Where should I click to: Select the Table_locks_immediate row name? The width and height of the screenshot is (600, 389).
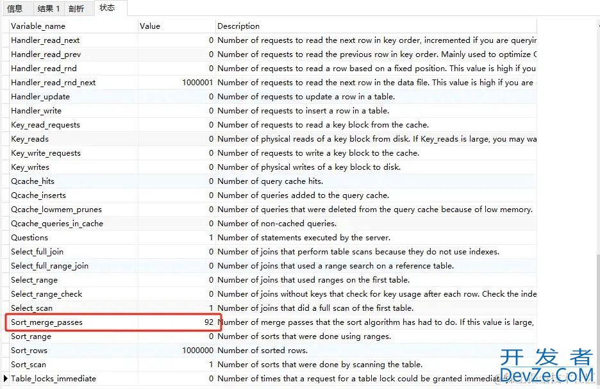54,379
